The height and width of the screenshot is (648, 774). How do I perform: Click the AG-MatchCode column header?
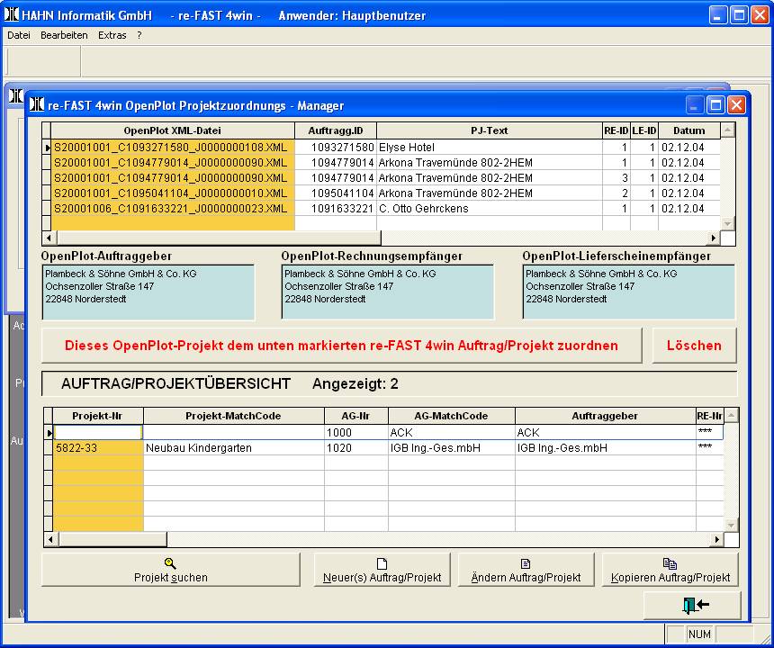click(451, 416)
